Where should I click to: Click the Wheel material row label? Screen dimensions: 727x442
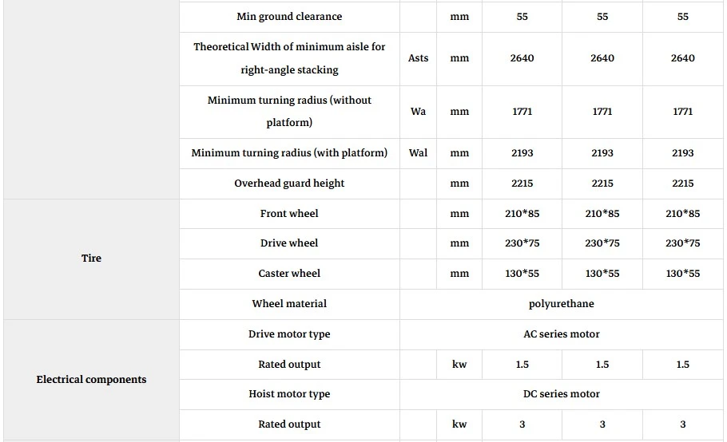(x=289, y=304)
